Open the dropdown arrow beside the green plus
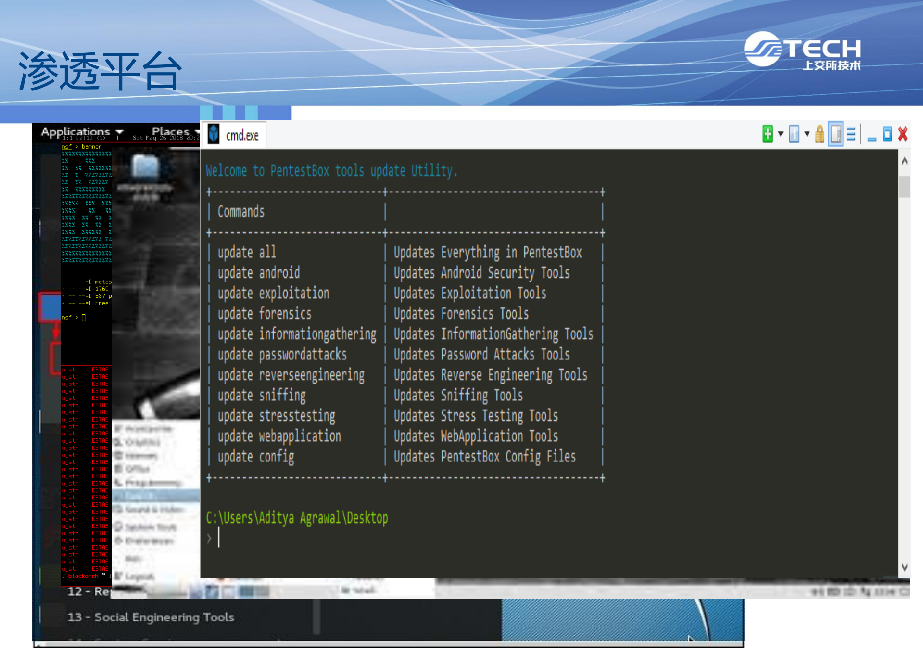The height and width of the screenshot is (653, 923). tap(780, 134)
